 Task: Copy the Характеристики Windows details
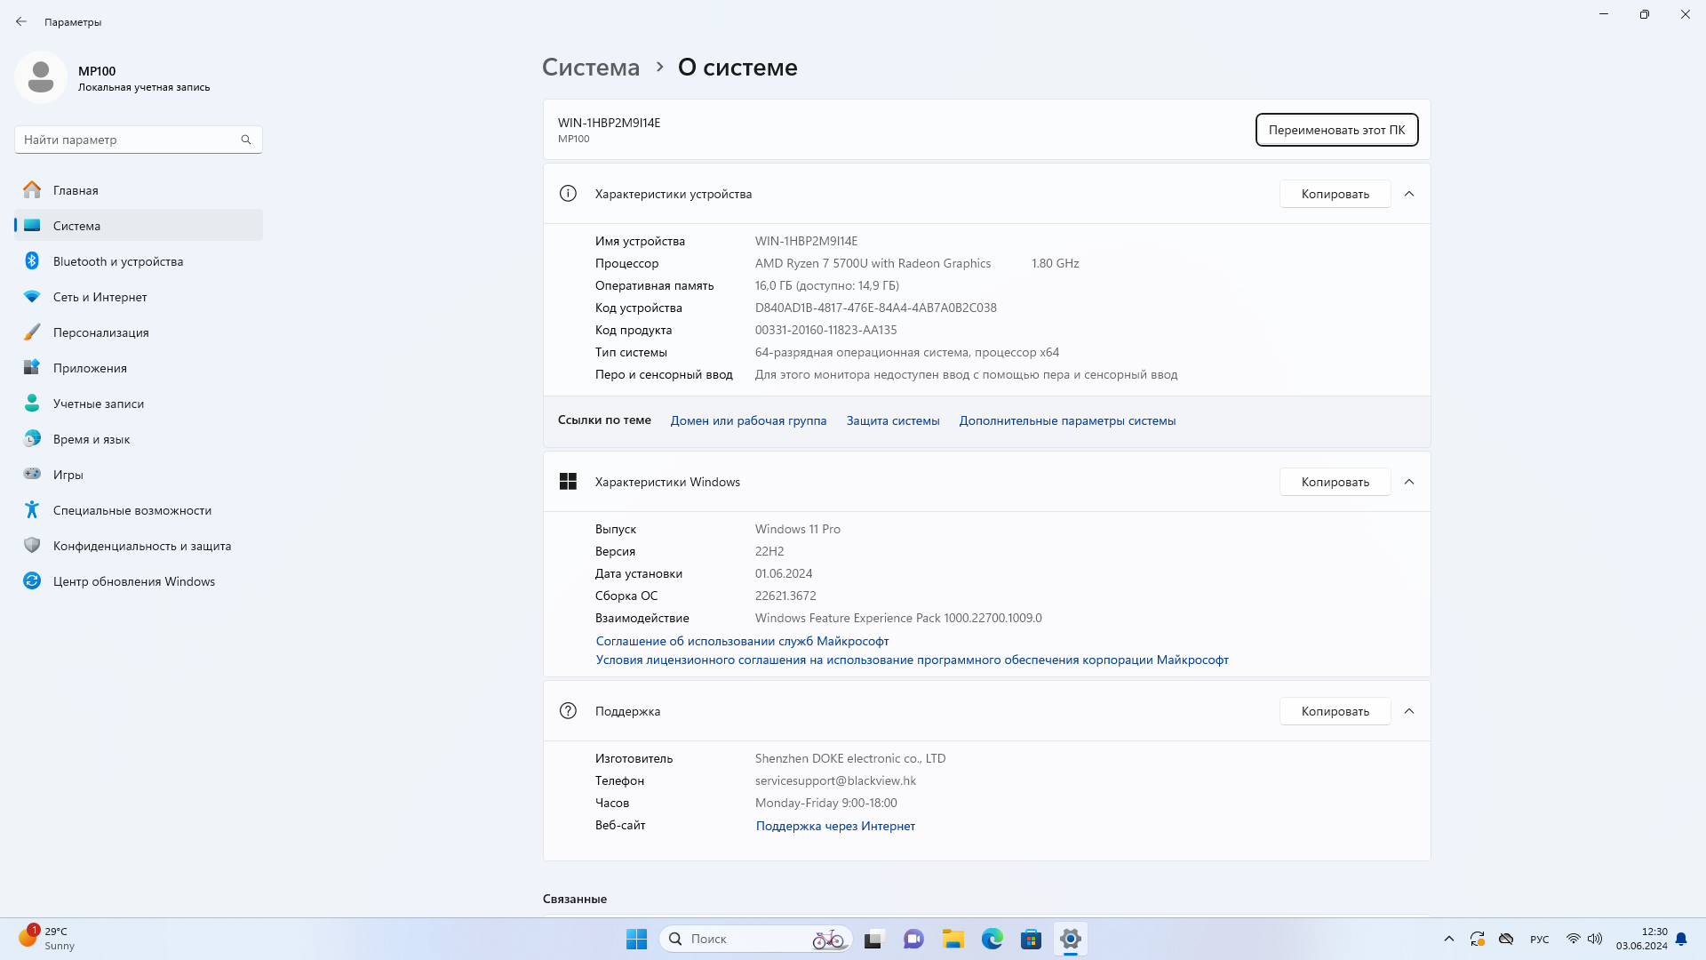point(1335,482)
